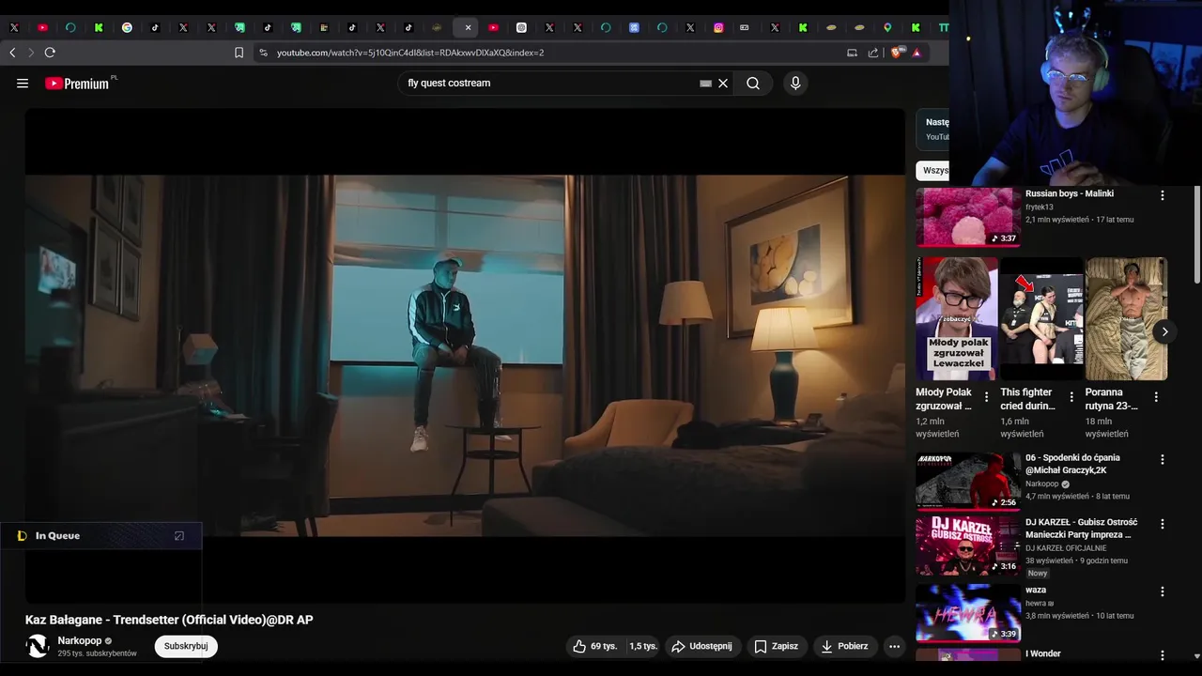1202x676 pixels.
Task: Open Narkopop channel avatar
Action: pyautogui.click(x=38, y=646)
